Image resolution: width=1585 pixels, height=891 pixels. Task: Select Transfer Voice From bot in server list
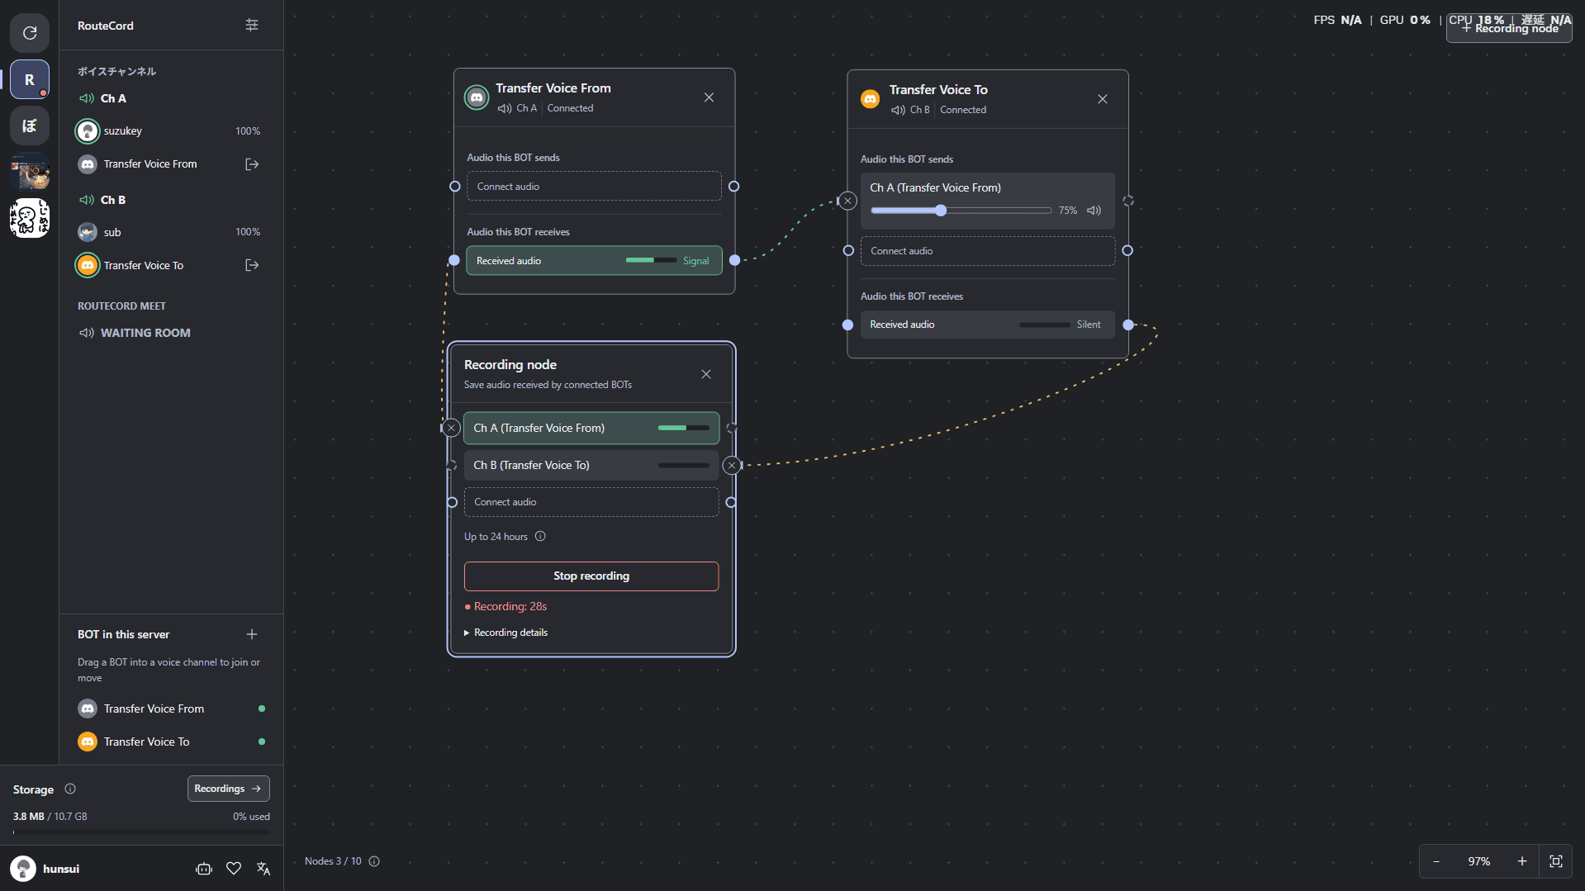(x=171, y=709)
